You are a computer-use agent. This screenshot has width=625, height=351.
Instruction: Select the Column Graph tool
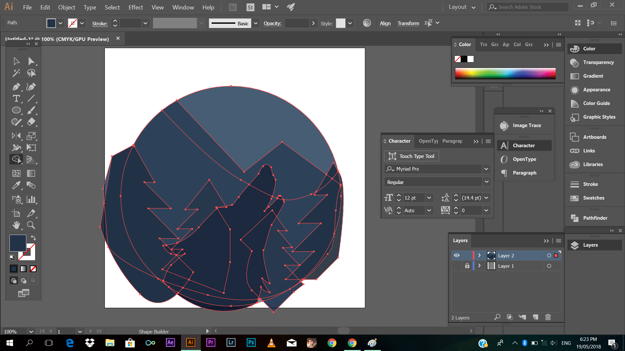point(31,199)
